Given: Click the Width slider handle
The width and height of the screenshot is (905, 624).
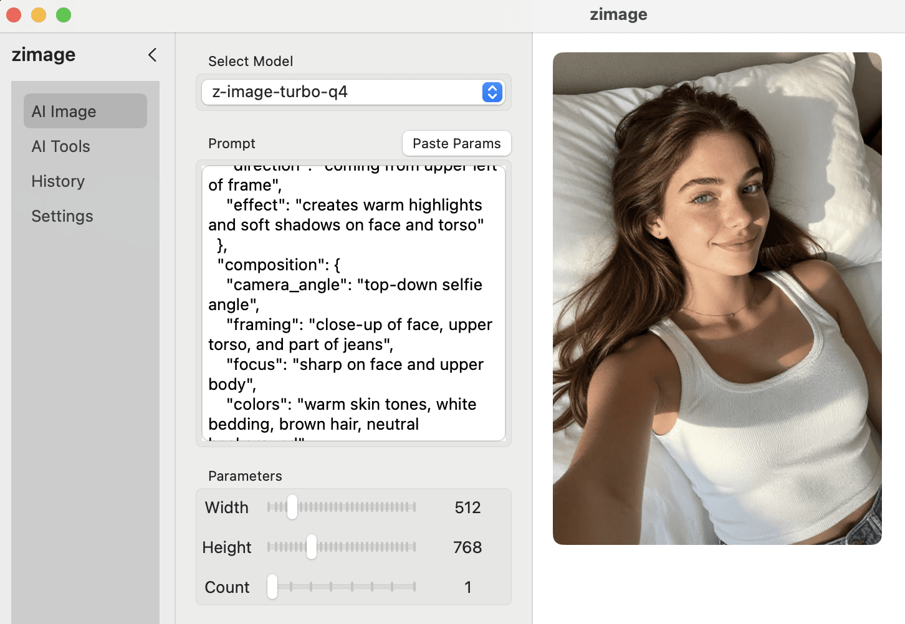Looking at the screenshot, I should (292, 508).
